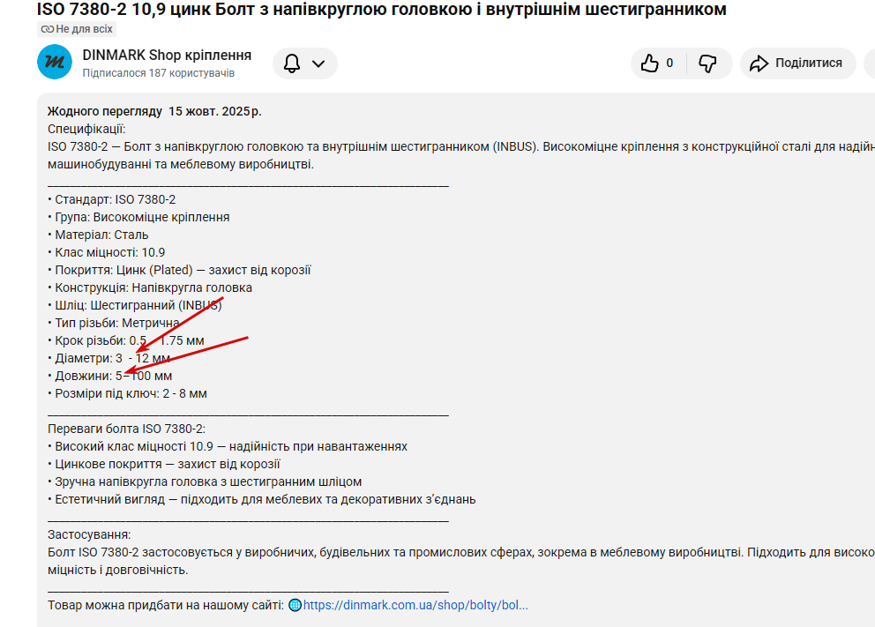875x627 pixels.
Task: Click the heading Застосування:
Action: 89,535
